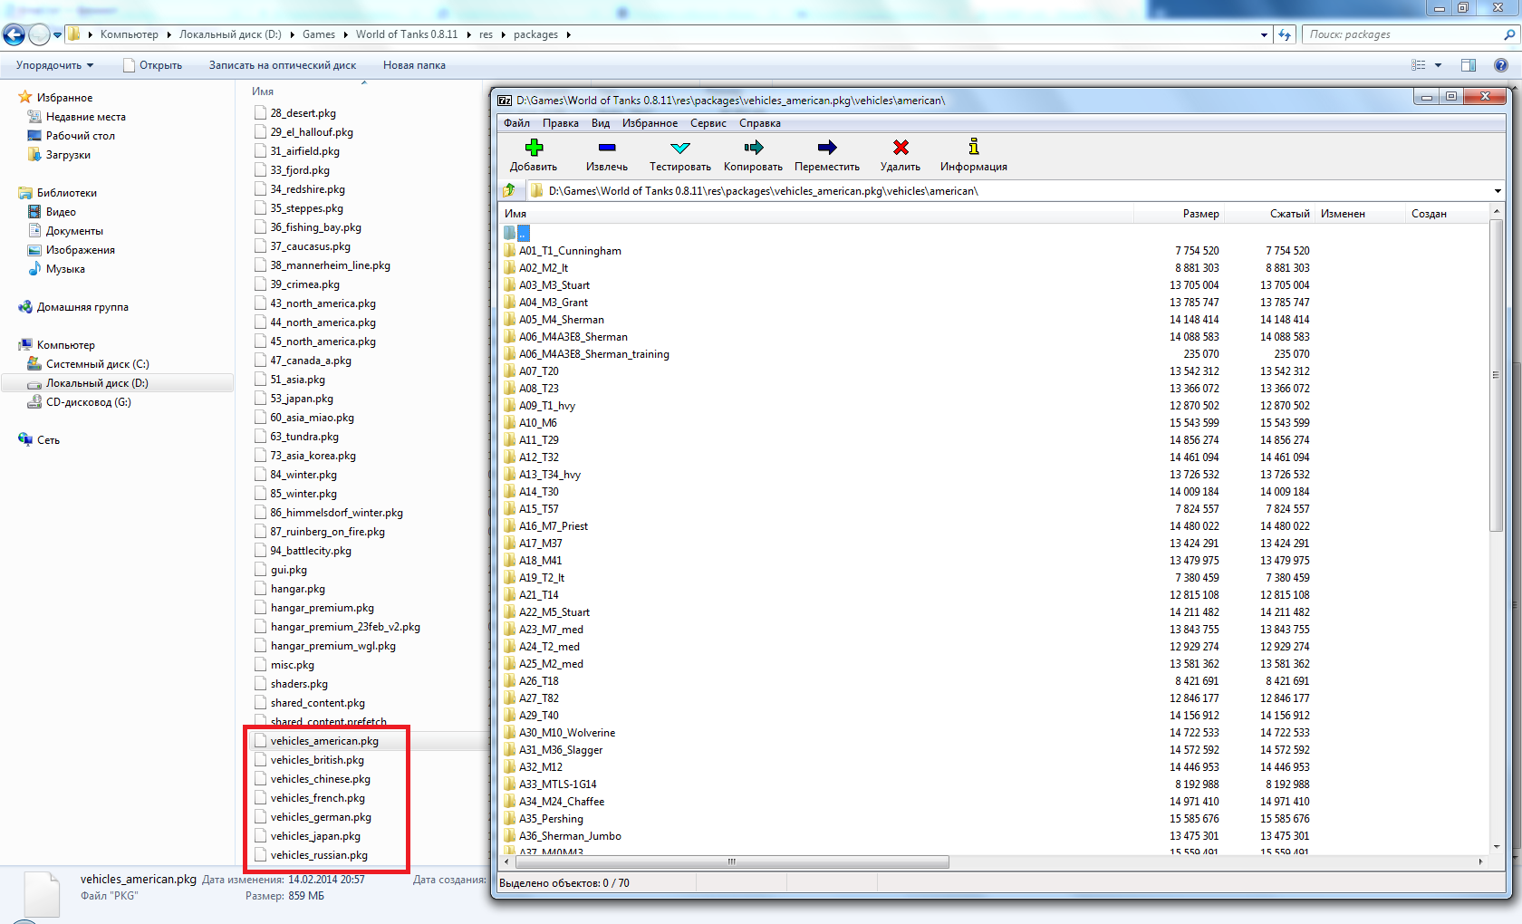This screenshot has height=924, width=1522.
Task: Expand breadcrumb arrow after packages
Action: tap(568, 34)
